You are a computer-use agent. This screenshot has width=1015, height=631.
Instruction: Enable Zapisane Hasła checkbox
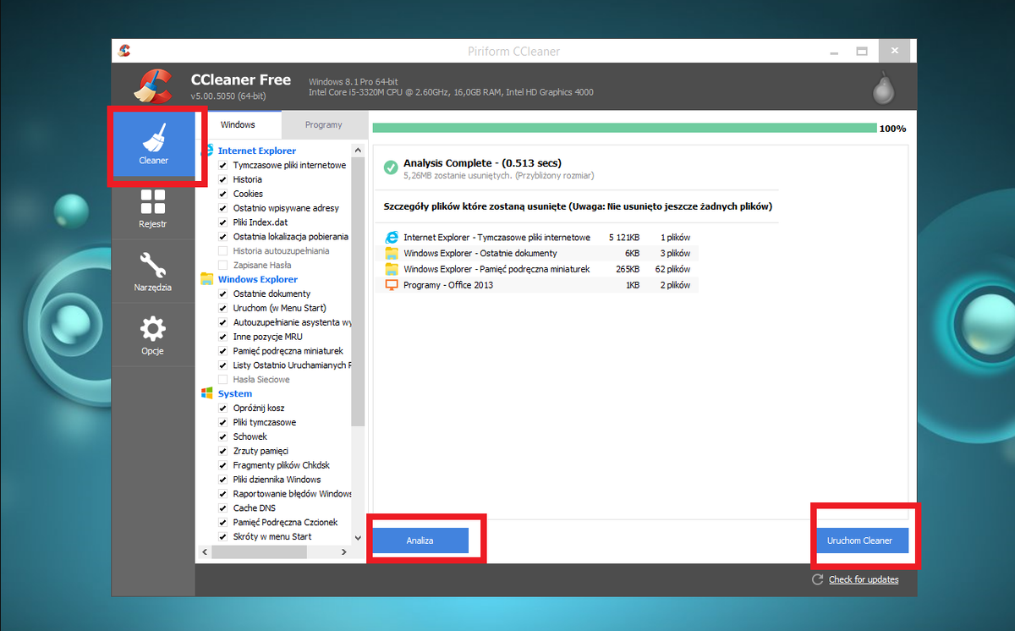point(223,265)
